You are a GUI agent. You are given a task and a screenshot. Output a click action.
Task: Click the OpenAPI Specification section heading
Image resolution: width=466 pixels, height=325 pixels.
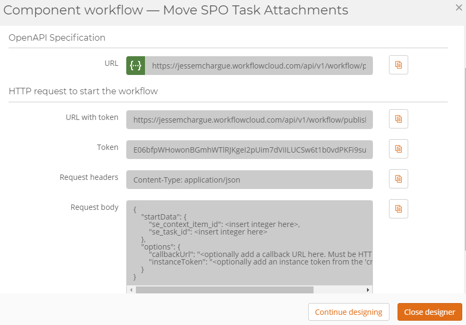click(x=57, y=38)
